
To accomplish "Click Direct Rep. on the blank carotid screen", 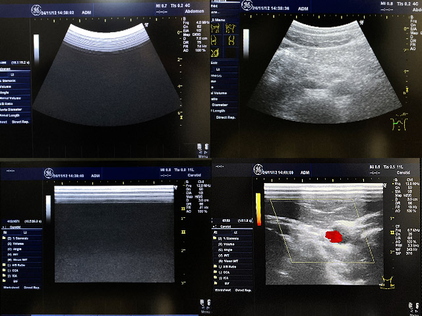I will pos(32,288).
